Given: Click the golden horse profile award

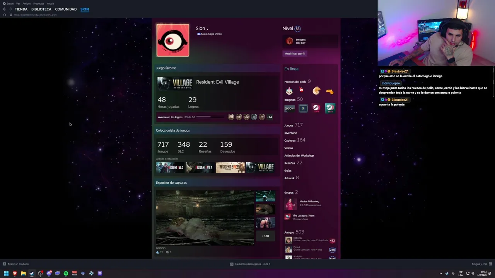Looking at the screenshot, I should 316,91.
